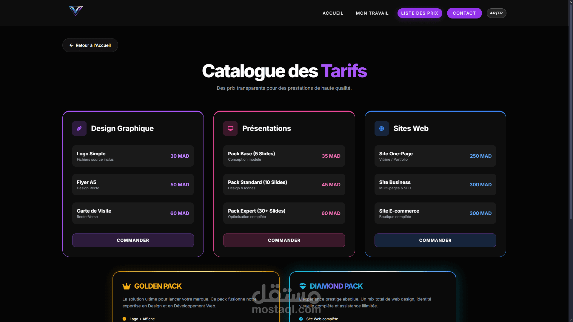Open the Accueil menu item
This screenshot has width=573, height=322.
[x=333, y=13]
